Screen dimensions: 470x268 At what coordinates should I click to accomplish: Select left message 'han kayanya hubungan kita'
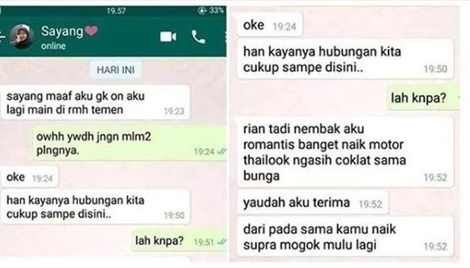(96, 207)
